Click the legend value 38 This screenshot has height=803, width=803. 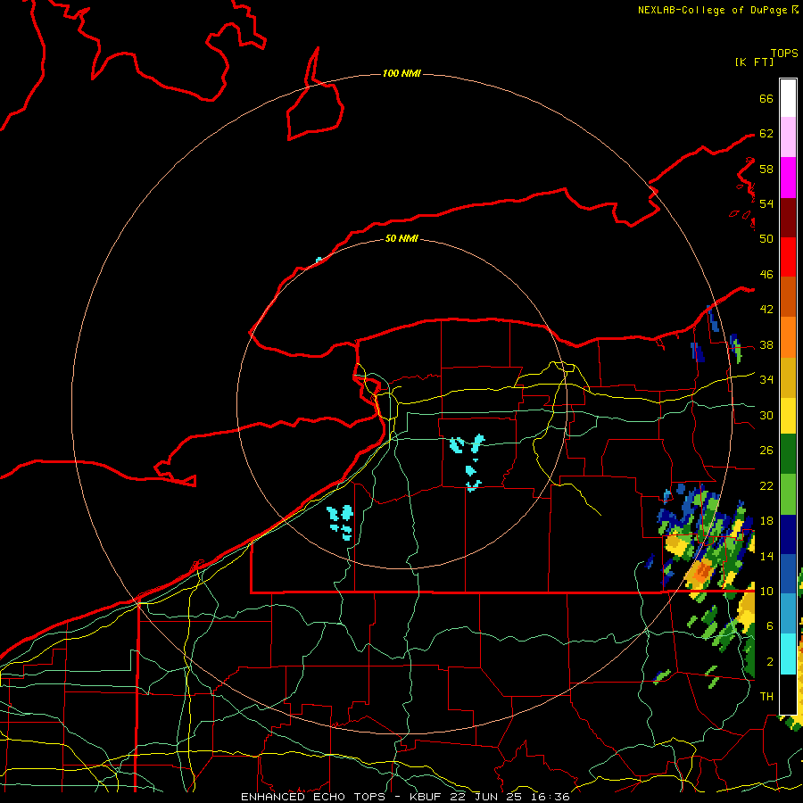coord(766,345)
